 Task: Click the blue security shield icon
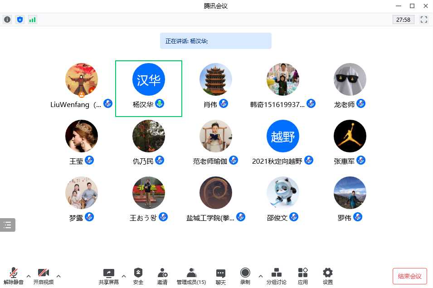[20, 20]
